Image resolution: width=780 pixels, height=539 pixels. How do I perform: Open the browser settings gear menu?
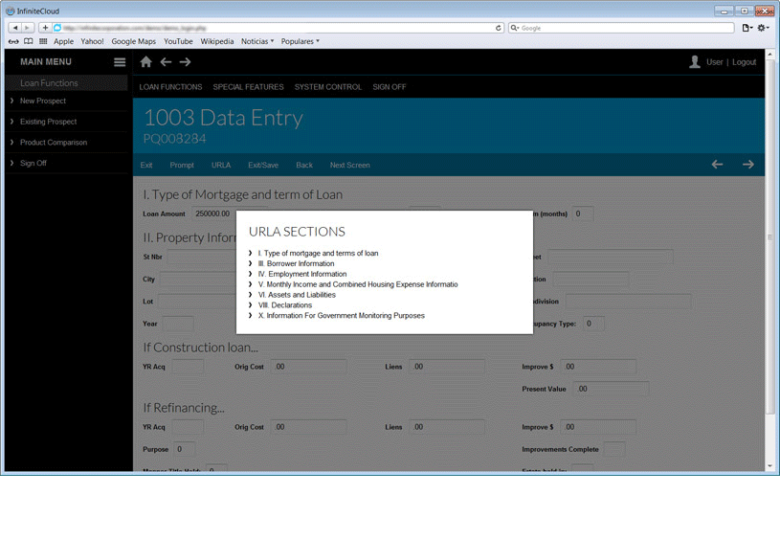tap(763, 28)
